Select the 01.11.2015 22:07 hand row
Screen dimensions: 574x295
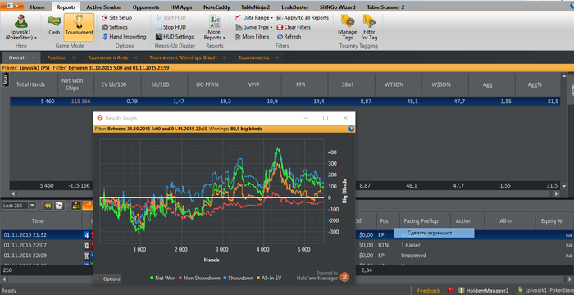click(x=287, y=245)
